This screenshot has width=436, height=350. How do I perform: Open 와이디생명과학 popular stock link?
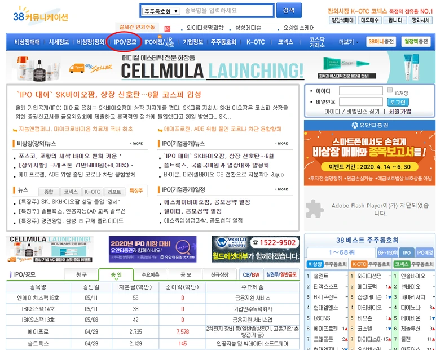click(x=205, y=28)
